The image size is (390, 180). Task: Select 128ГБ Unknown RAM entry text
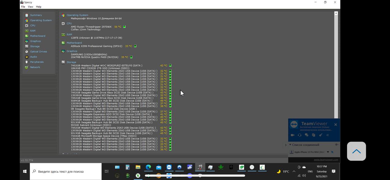point(96,38)
